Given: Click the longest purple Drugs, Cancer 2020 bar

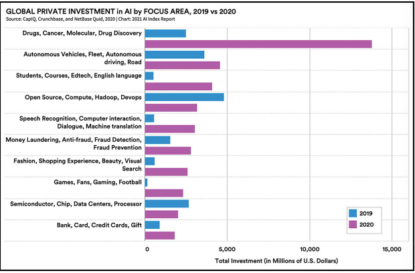Looking at the screenshot, I should [258, 43].
